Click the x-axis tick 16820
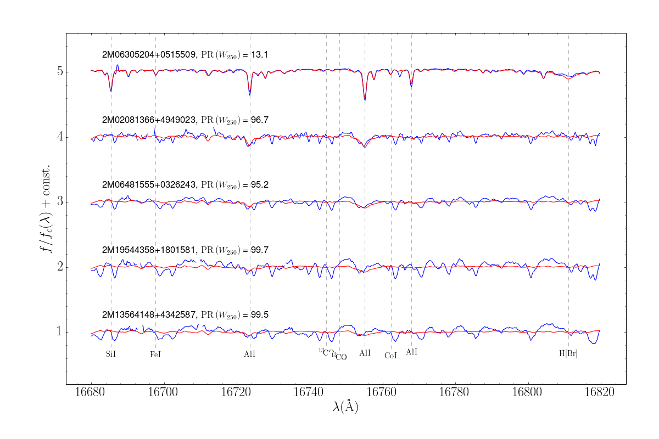This screenshot has width=659, height=439. 601,392
